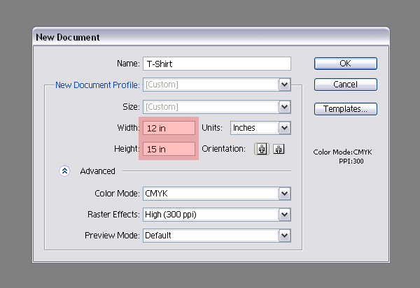Open Raster Effects dropdown arrow
The width and height of the screenshot is (420, 288).
click(x=284, y=215)
